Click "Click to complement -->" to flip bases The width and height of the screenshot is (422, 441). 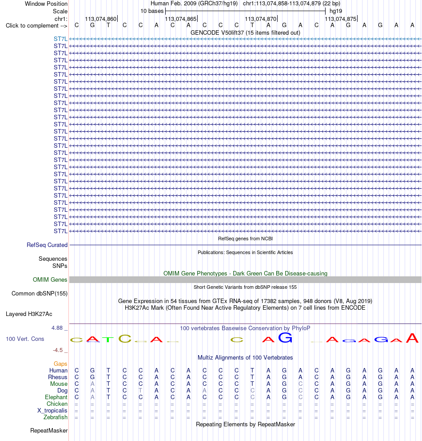(36, 26)
